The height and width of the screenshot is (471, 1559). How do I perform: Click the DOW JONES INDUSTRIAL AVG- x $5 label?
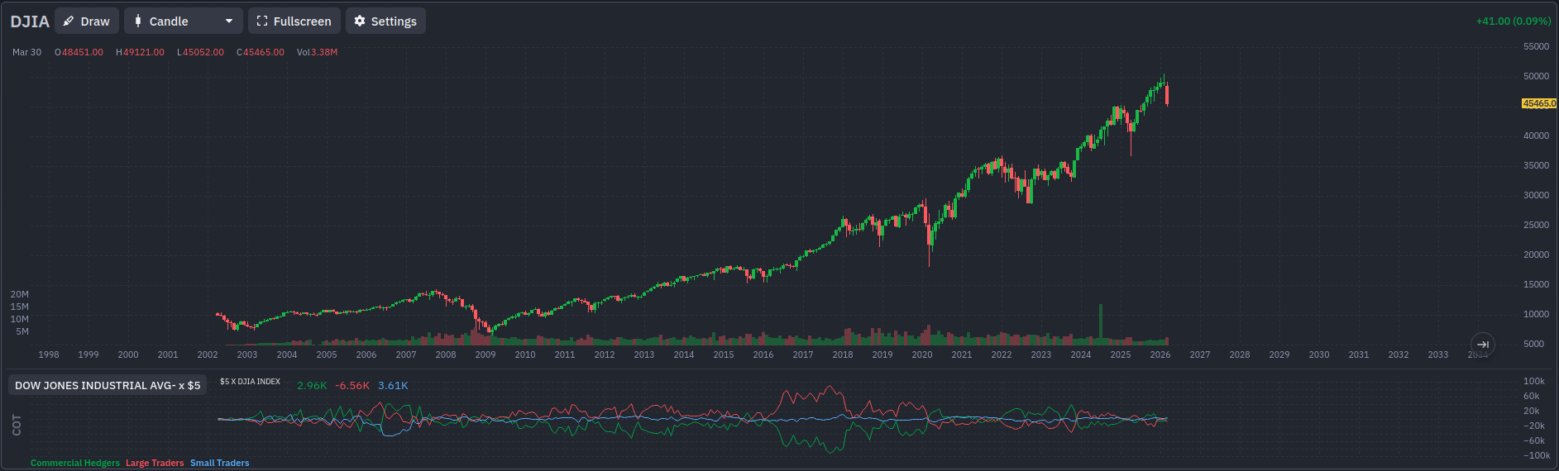click(x=108, y=385)
